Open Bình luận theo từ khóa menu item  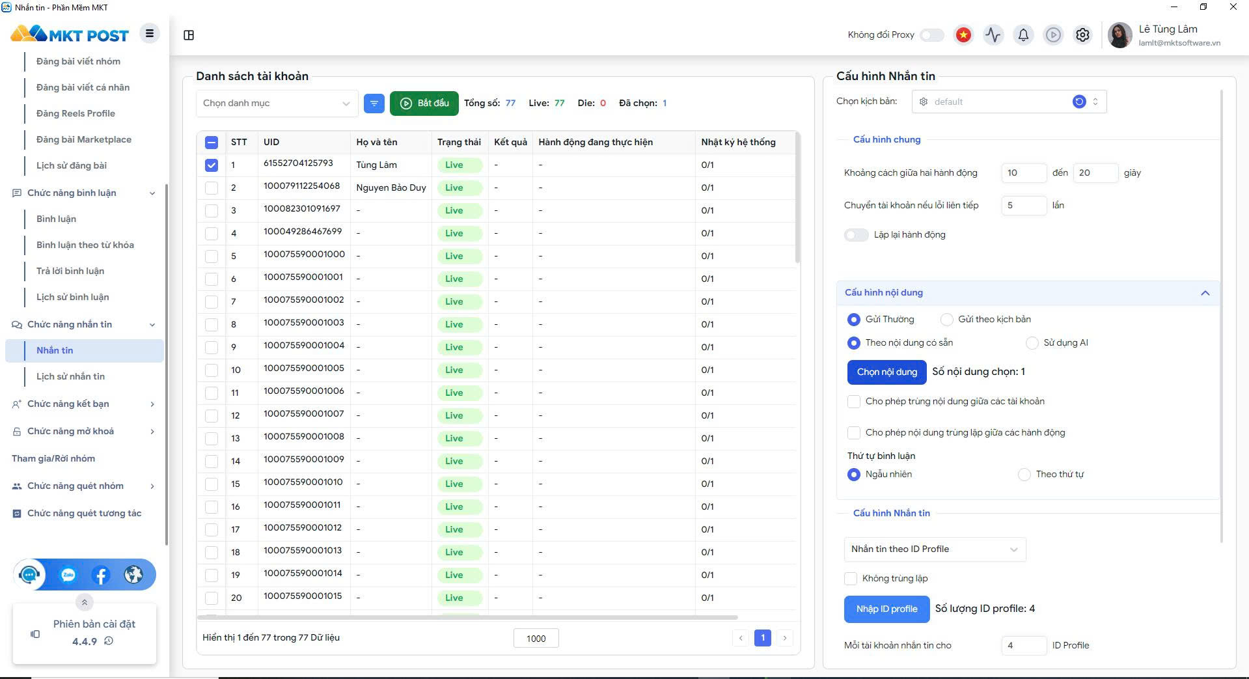(x=85, y=245)
